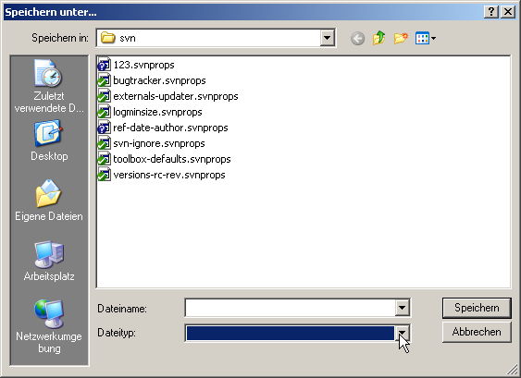Viewport: 521px width, 378px height.
Task: Click the Abbrechen button
Action: 477,332
